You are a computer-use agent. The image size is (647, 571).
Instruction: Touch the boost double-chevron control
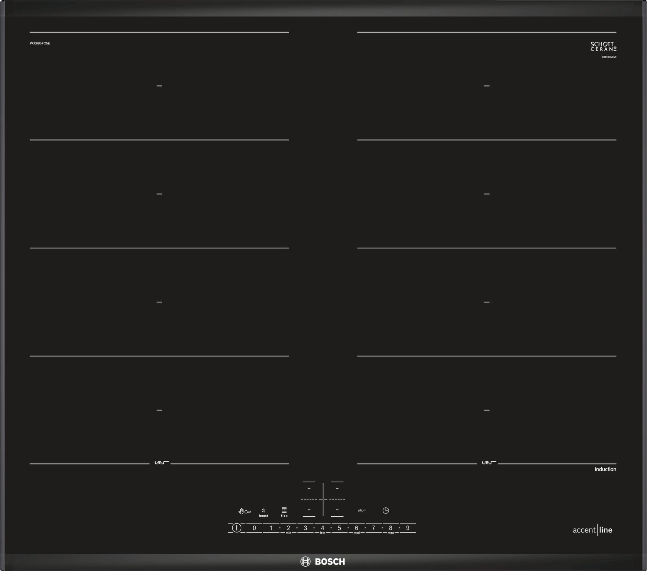(x=263, y=513)
